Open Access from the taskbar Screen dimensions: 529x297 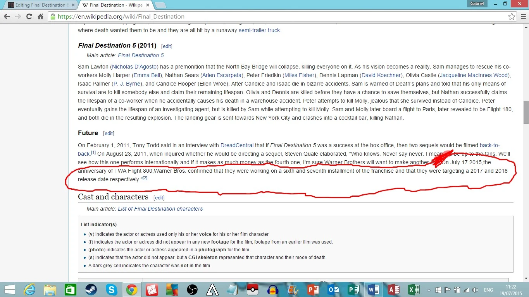pos(394,289)
